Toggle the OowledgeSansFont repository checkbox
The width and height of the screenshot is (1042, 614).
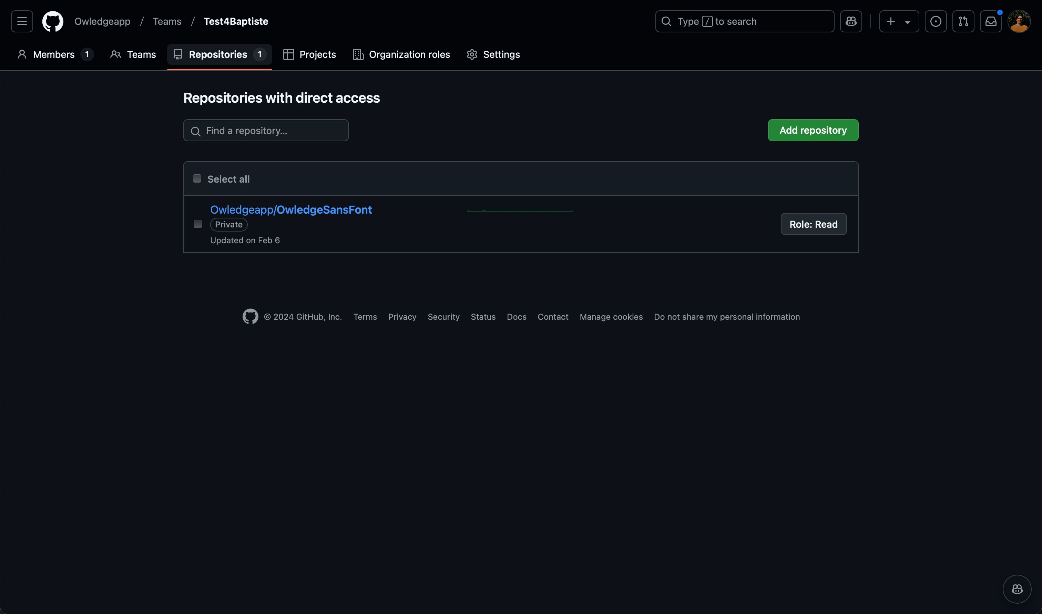click(x=197, y=224)
